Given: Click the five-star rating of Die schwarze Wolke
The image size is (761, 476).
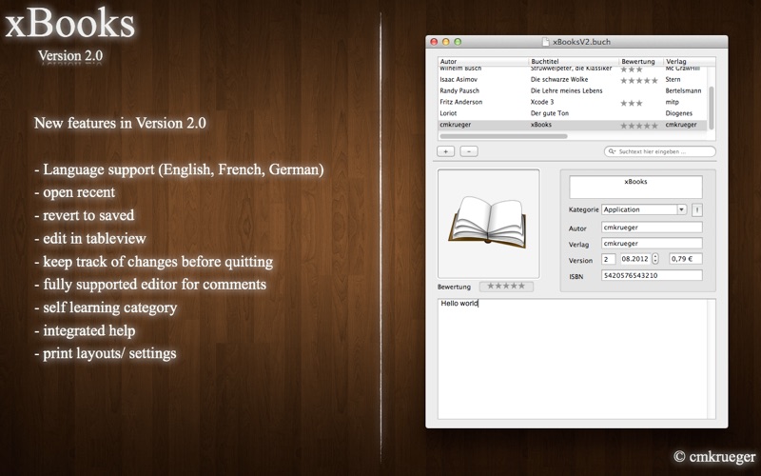Looking at the screenshot, I should point(639,81).
